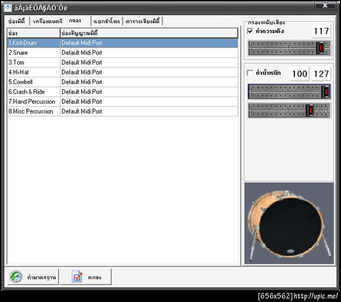Click the checkmark document OK icon

(x=77, y=276)
